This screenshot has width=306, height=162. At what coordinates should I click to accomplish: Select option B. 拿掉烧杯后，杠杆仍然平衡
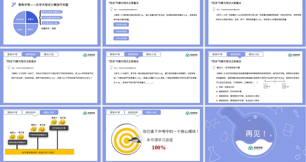(x=229, y=91)
